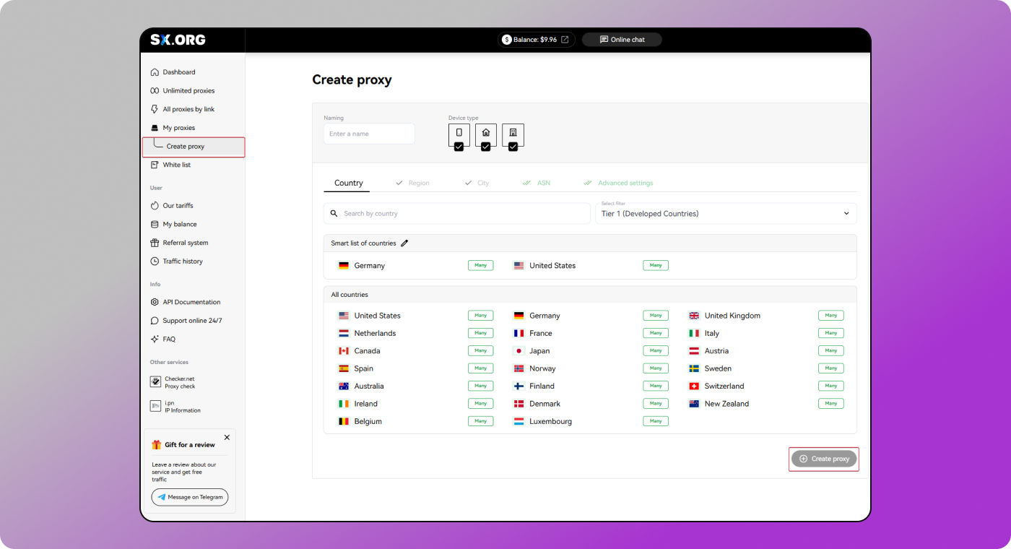Check Traffic history in the sidebar
This screenshot has height=549, width=1011.
coord(182,261)
